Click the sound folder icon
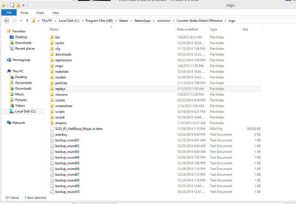 coord(52,117)
